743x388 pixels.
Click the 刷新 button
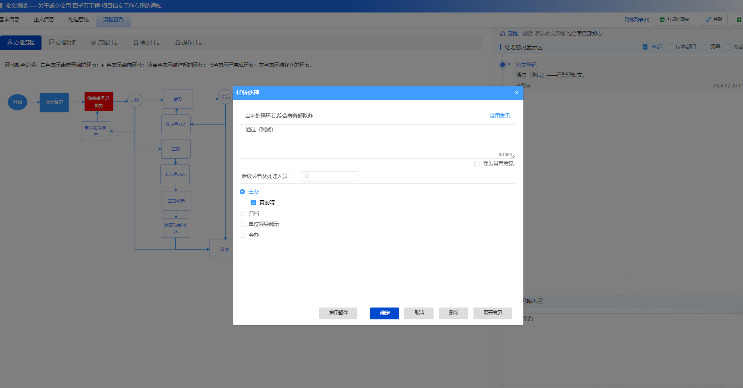[x=454, y=313]
